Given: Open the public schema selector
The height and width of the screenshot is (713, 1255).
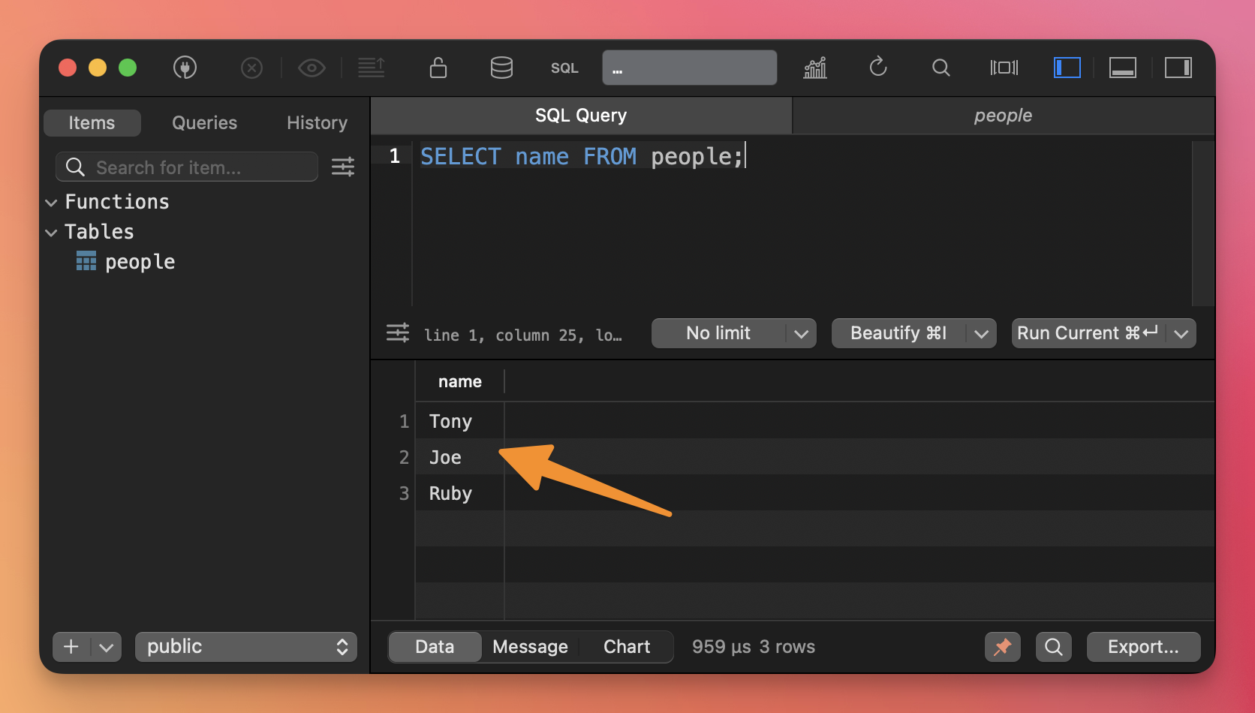Looking at the screenshot, I should 246,647.
